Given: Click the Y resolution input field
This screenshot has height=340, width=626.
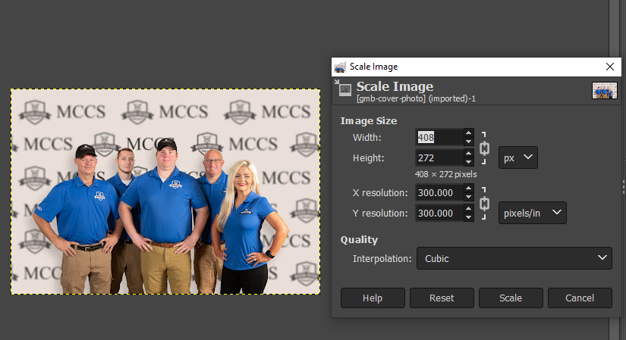Looking at the screenshot, I should (439, 214).
